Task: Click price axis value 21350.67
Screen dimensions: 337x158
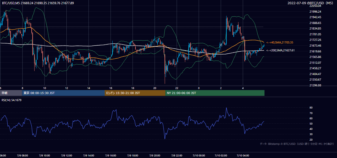Action: [x=315, y=80]
